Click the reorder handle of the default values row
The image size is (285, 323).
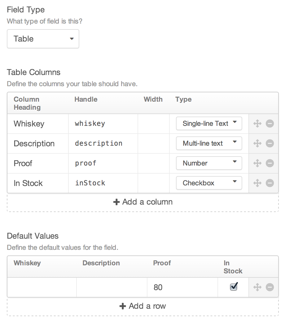(x=257, y=287)
